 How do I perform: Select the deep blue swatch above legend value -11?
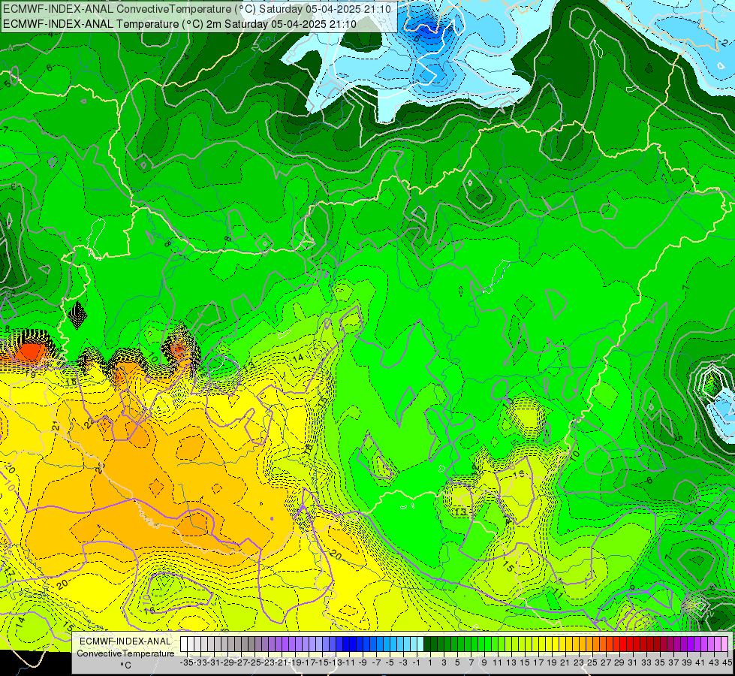(346, 644)
